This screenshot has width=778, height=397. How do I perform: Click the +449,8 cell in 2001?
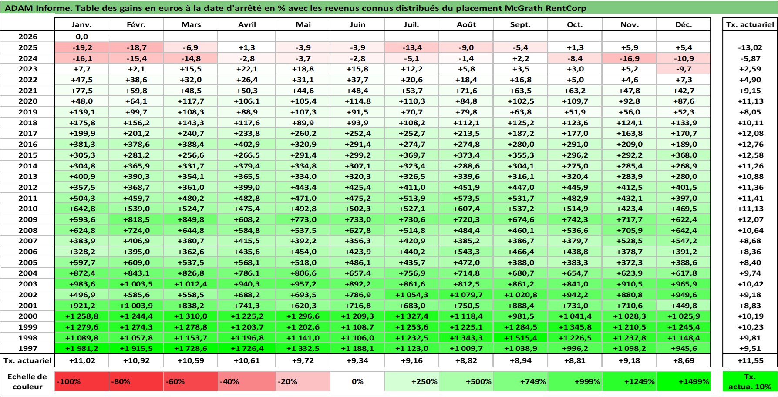(684, 306)
